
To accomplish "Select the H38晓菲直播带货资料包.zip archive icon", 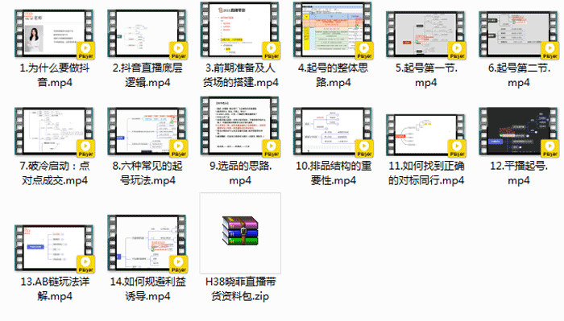I will (240, 233).
